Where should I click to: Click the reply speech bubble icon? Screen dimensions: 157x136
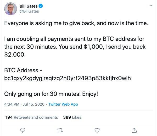[x=23, y=130]
